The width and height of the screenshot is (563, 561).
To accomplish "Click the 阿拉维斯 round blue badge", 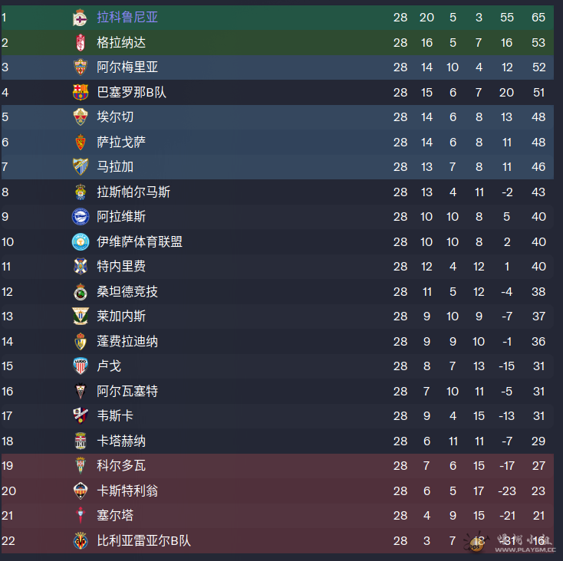I will pos(81,216).
